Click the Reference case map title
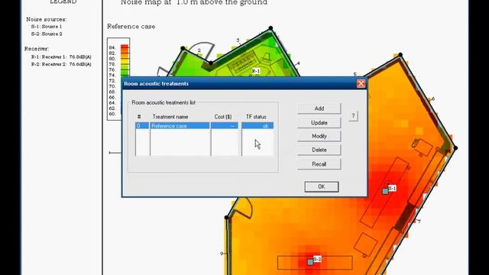 131,27
